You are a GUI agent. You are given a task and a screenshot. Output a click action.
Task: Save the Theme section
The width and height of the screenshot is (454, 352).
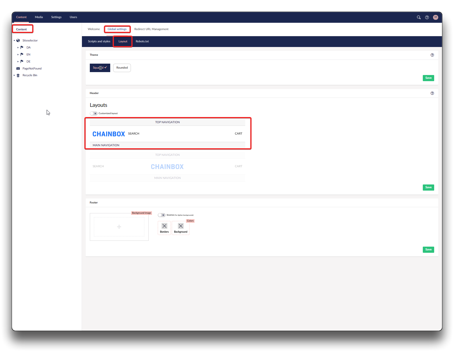428,78
